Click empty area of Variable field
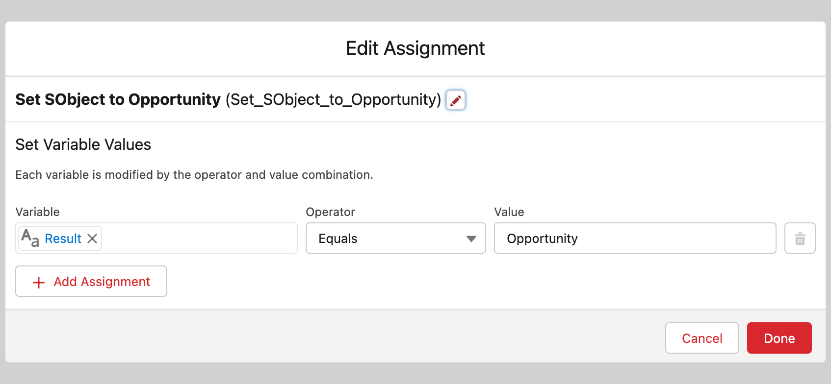Image resolution: width=831 pixels, height=384 pixels. 199,239
